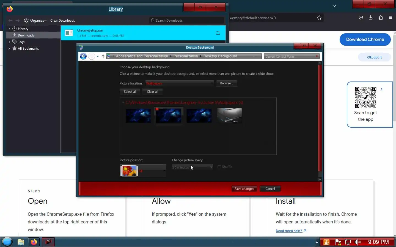The image size is (396, 247).
Task: Collapse the Wallpapers folder group arrow
Action: click(123, 103)
